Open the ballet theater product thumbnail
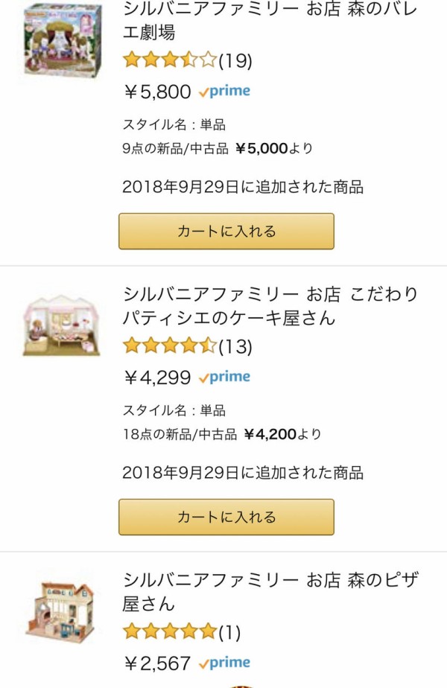Viewport: 447px width, 688px height. point(62,40)
